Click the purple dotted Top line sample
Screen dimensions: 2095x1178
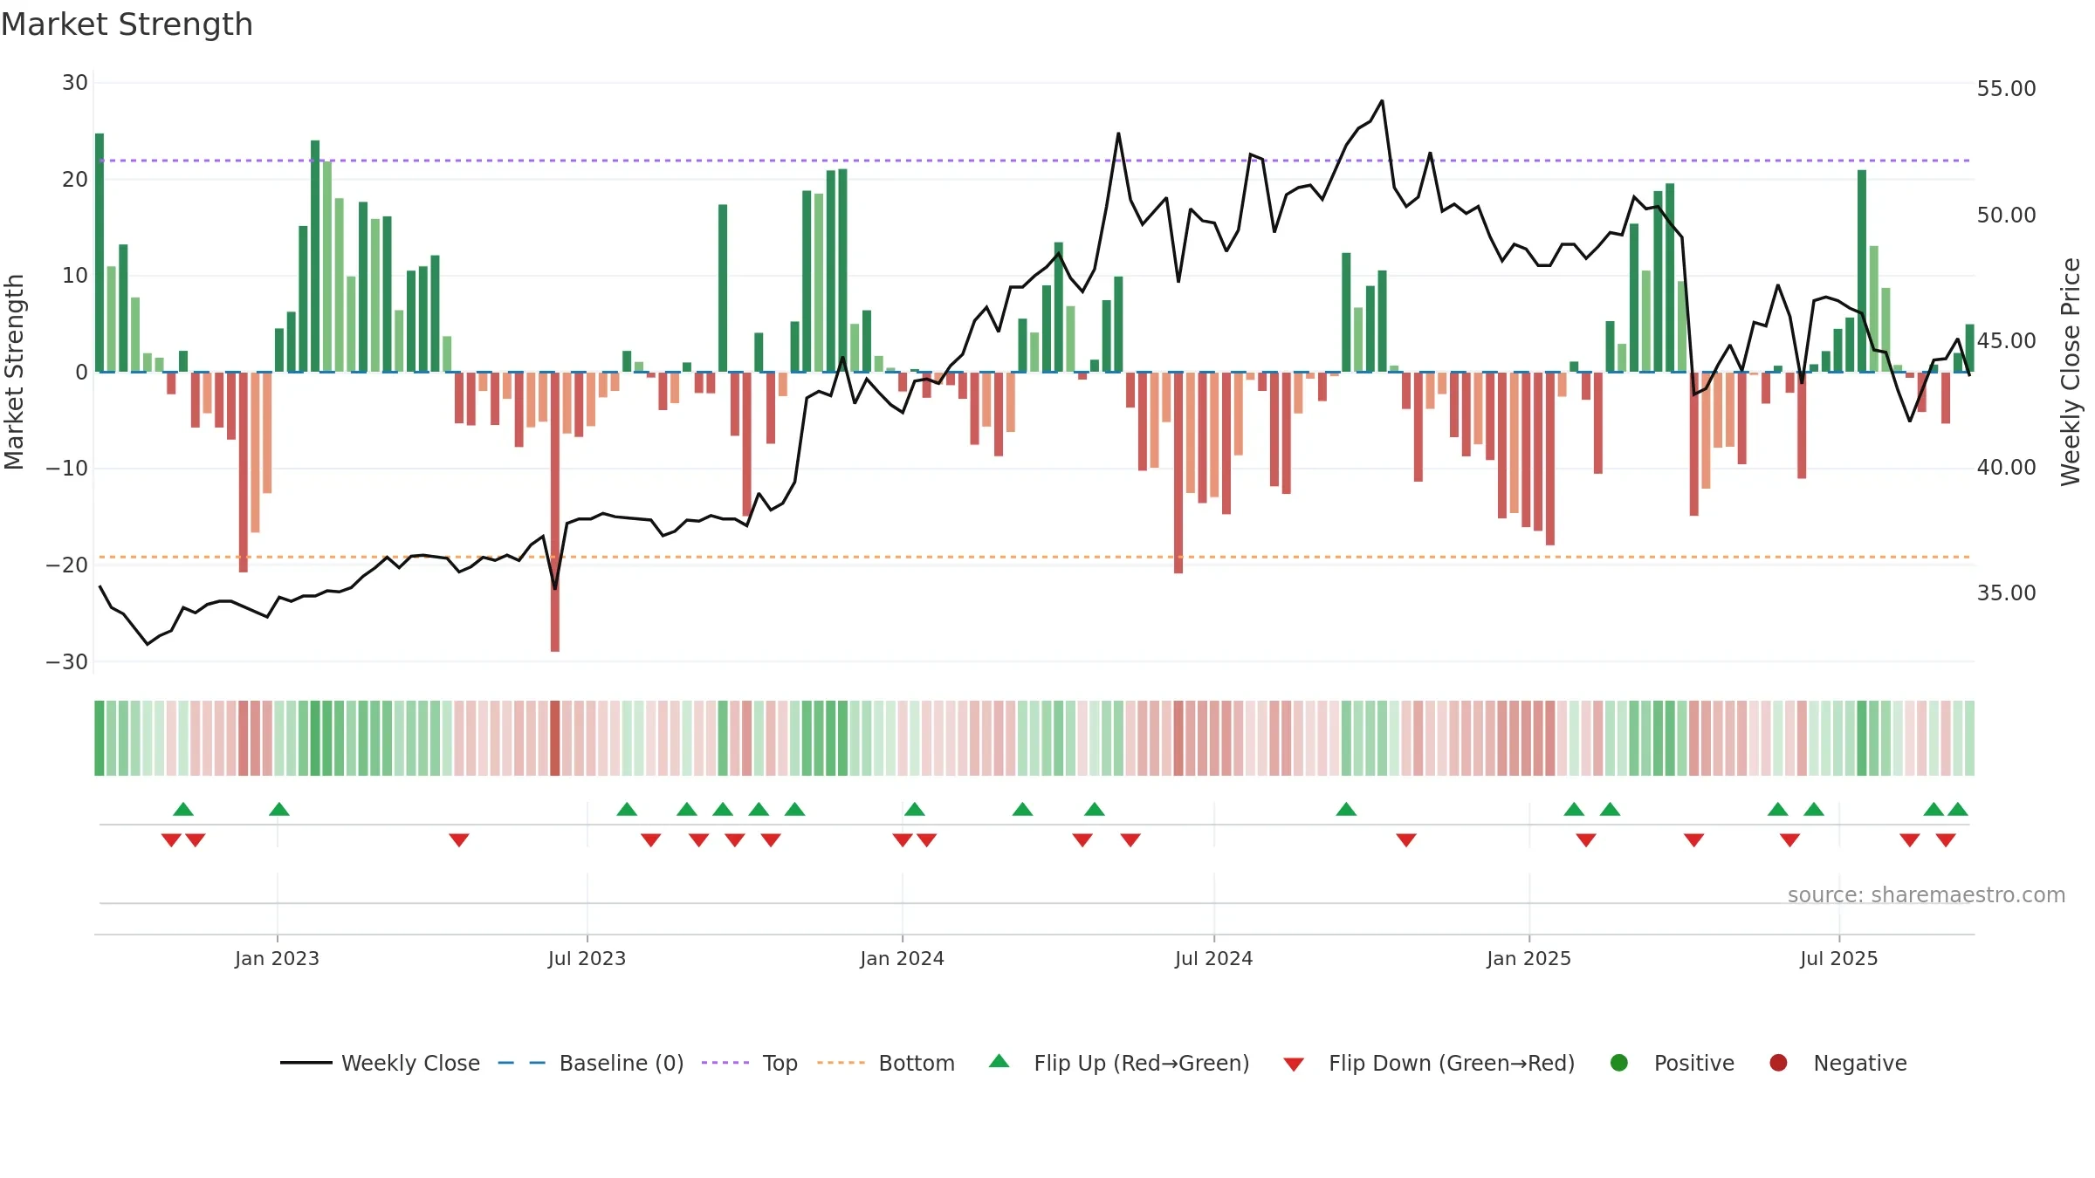pos(725,1063)
